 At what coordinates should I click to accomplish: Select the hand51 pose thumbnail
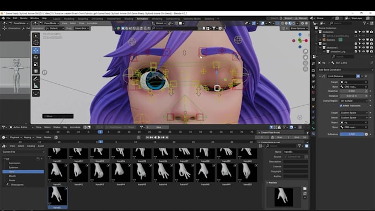[57, 197]
